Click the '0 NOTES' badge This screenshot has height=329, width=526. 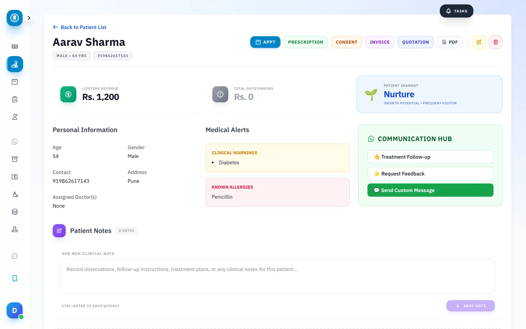tap(127, 231)
